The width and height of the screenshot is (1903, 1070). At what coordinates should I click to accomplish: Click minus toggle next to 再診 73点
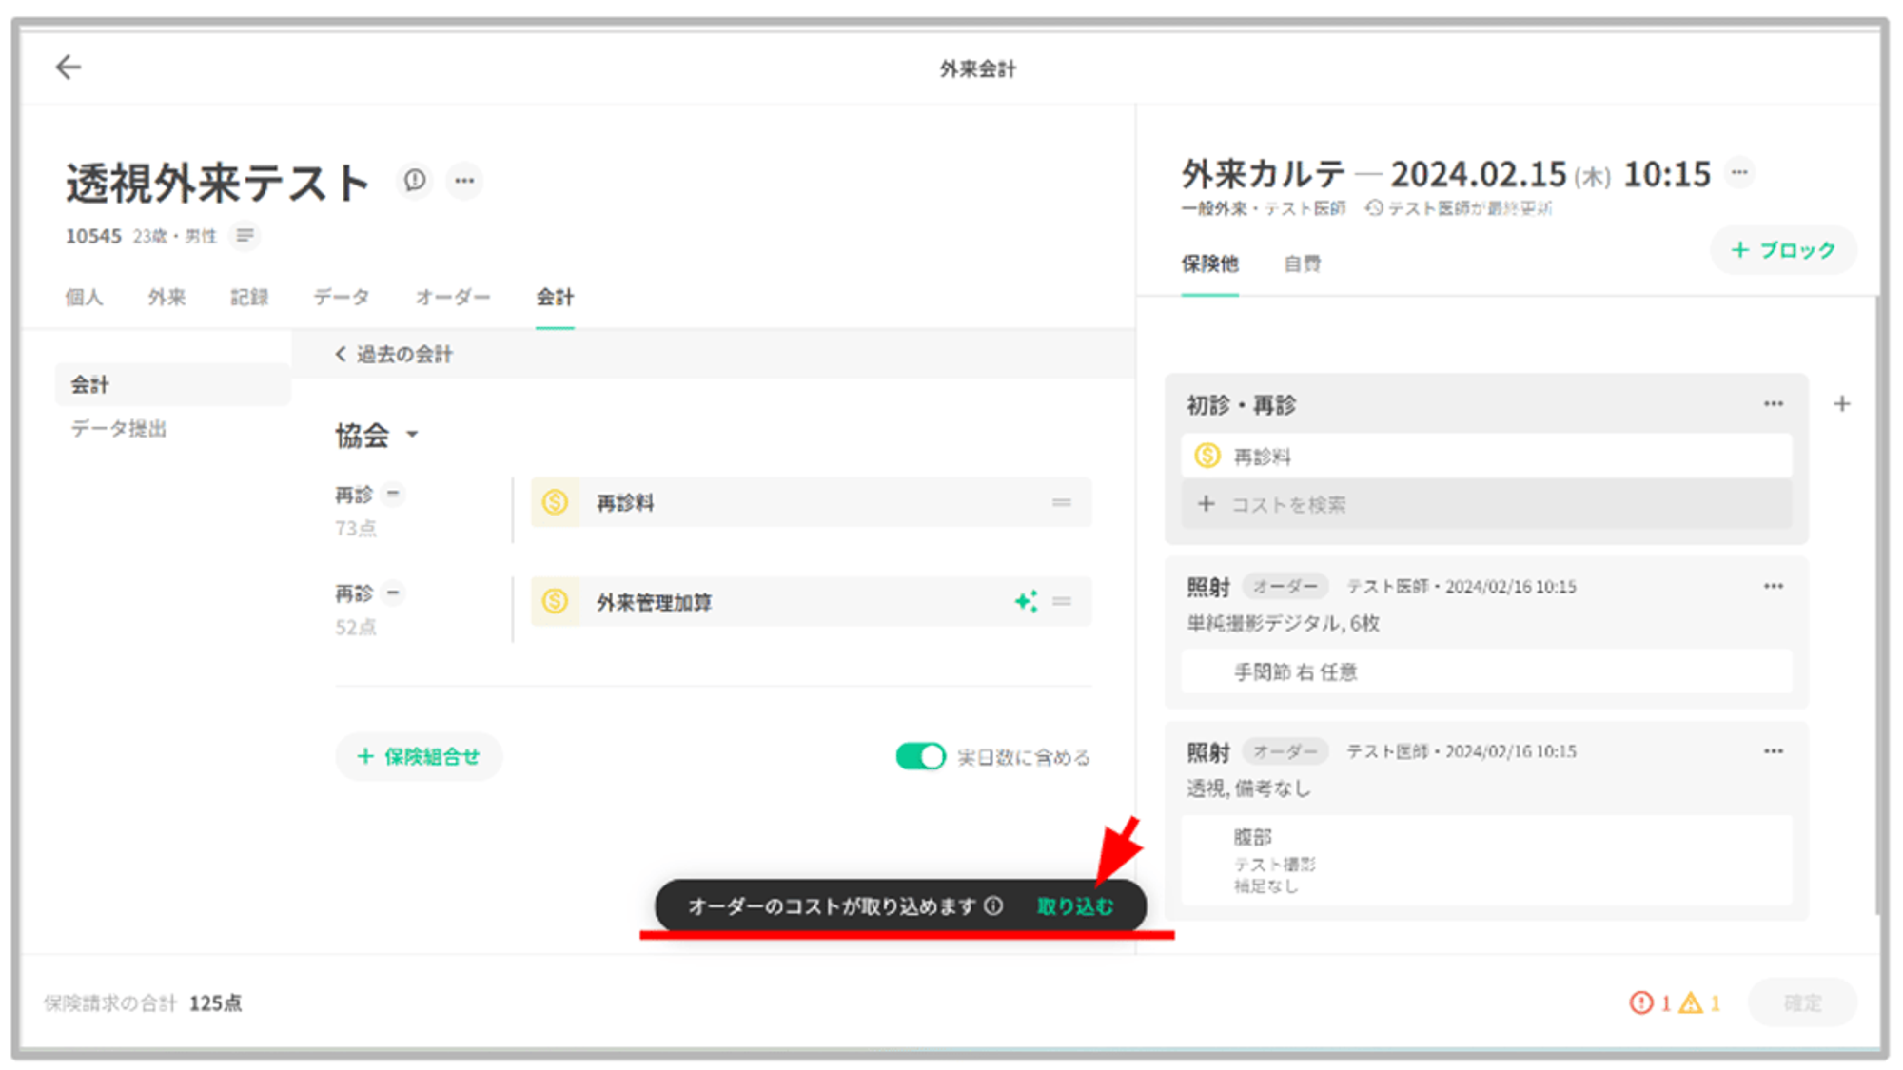pos(393,494)
